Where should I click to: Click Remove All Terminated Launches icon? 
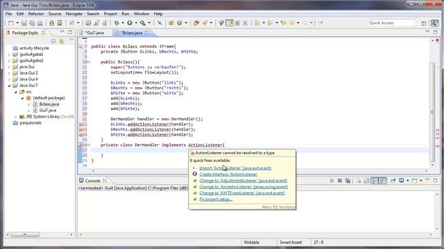point(348,181)
